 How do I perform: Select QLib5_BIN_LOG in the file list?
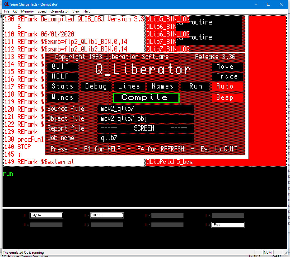(168, 19)
